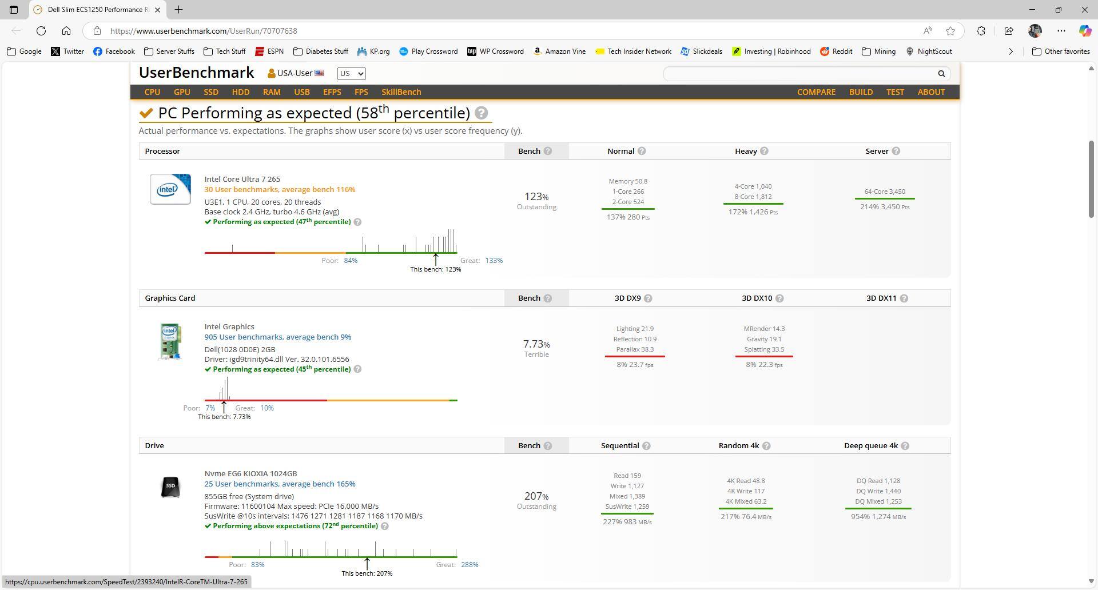Open help icon beside PC Performing as expected
1098x590 pixels.
click(x=481, y=113)
